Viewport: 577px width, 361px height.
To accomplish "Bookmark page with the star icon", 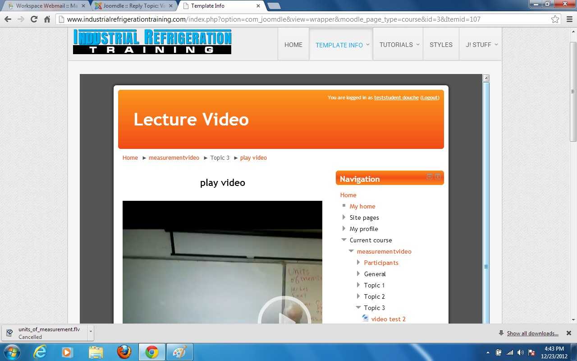I will 555,19.
